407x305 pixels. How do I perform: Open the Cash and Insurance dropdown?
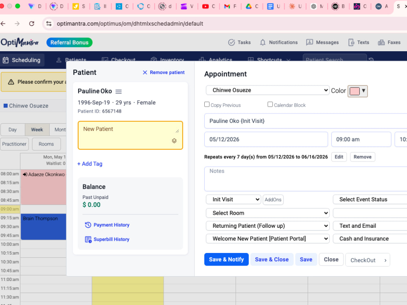tap(370, 239)
